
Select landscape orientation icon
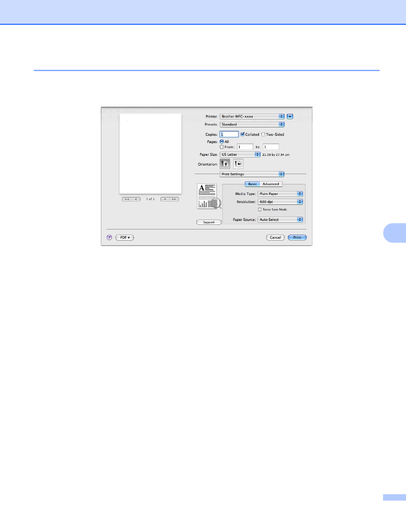coord(238,164)
